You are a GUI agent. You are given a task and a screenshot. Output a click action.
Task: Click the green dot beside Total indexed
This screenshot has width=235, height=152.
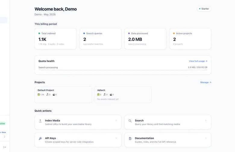[x=39, y=33]
